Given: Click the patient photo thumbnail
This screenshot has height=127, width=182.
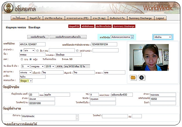Looking at the screenshot, I should [149, 57].
